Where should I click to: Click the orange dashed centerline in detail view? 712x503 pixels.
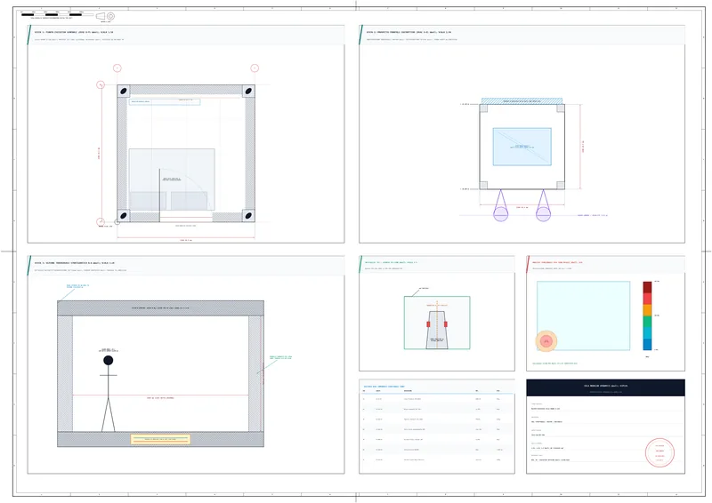pos(437,324)
